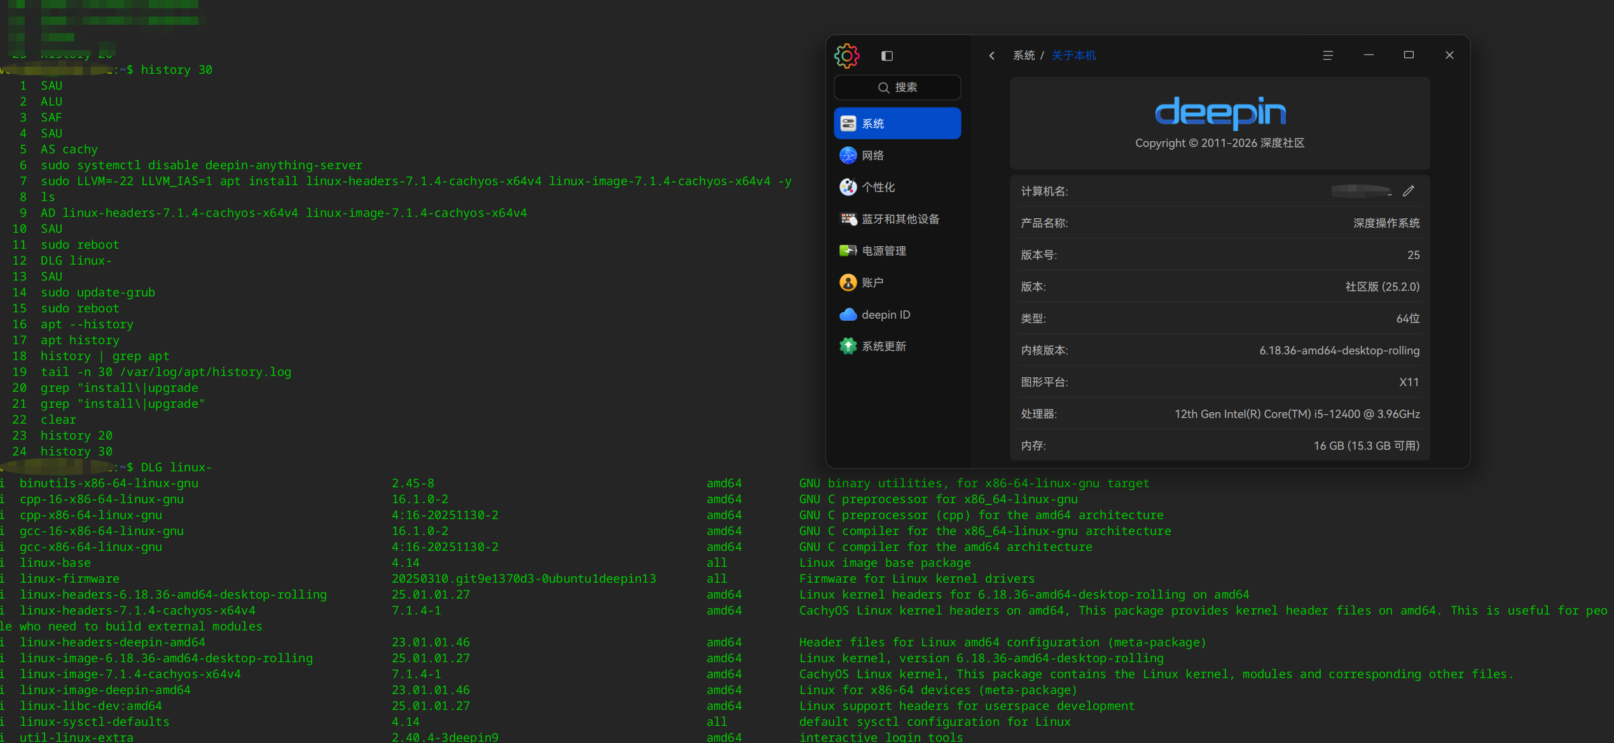Open 蓝牙和其他设备 settings
Image resolution: width=1614 pixels, height=743 pixels.
897,219
